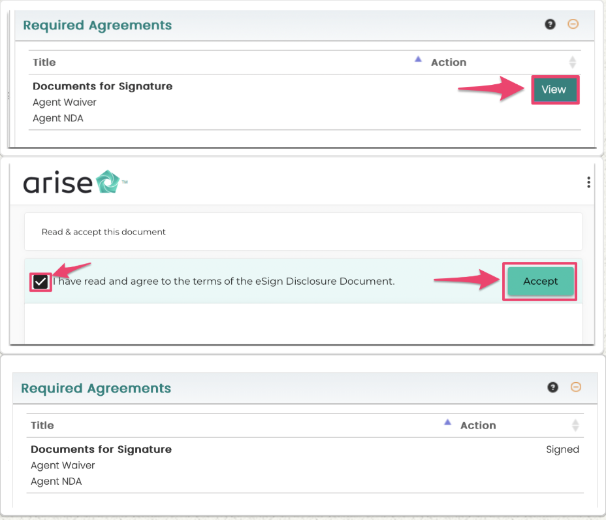The image size is (606, 520).
Task: Click the help icon in the Signed agreements panel
Action: click(x=553, y=387)
